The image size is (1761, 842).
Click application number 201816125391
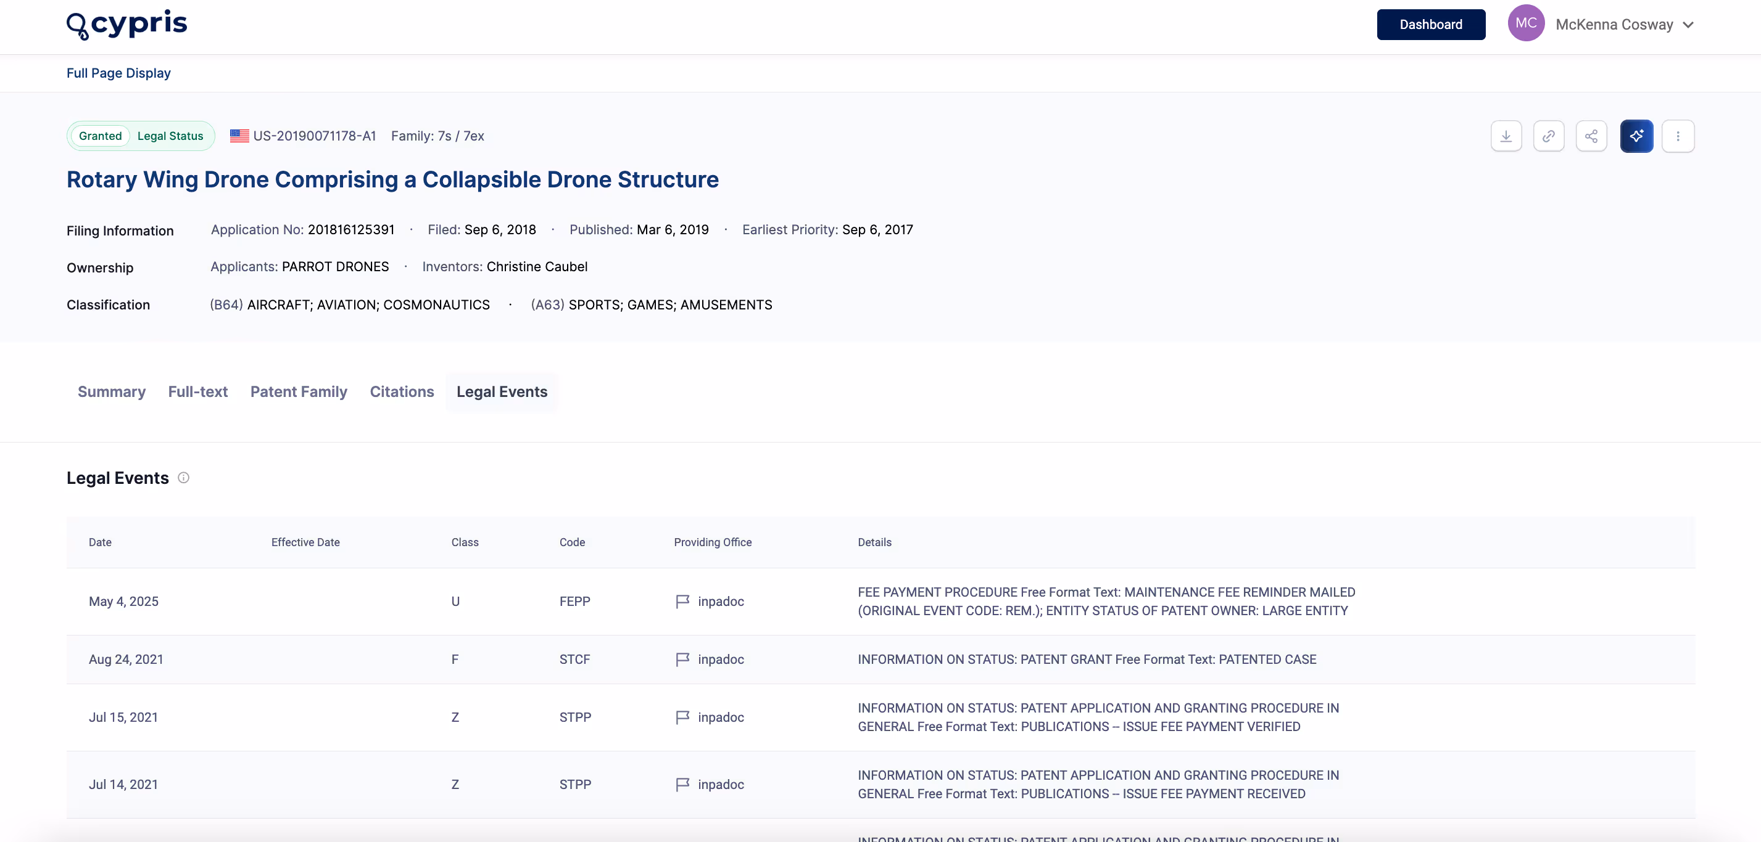click(x=351, y=230)
